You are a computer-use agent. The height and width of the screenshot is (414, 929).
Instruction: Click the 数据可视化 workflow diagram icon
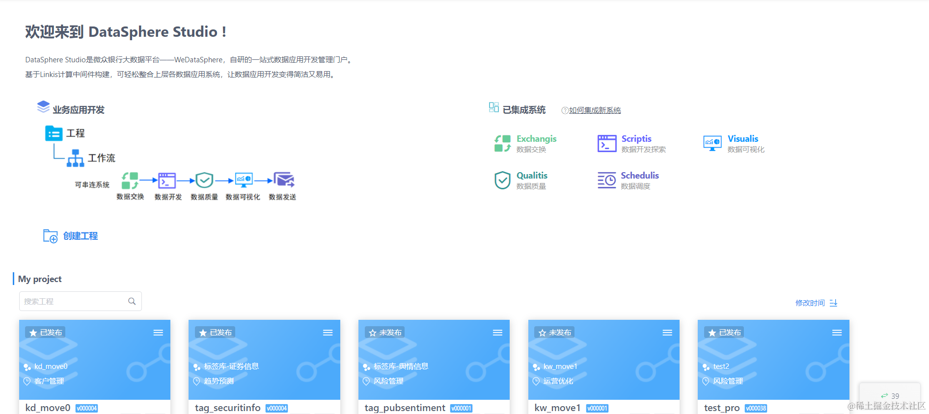click(x=244, y=180)
